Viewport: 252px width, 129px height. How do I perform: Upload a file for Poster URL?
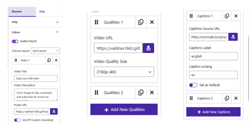pyautogui.click(x=54, y=111)
